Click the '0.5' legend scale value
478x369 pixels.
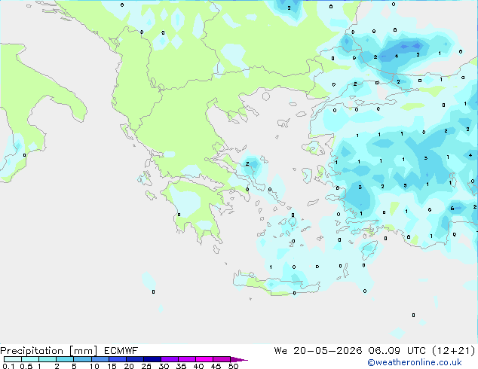(26, 366)
